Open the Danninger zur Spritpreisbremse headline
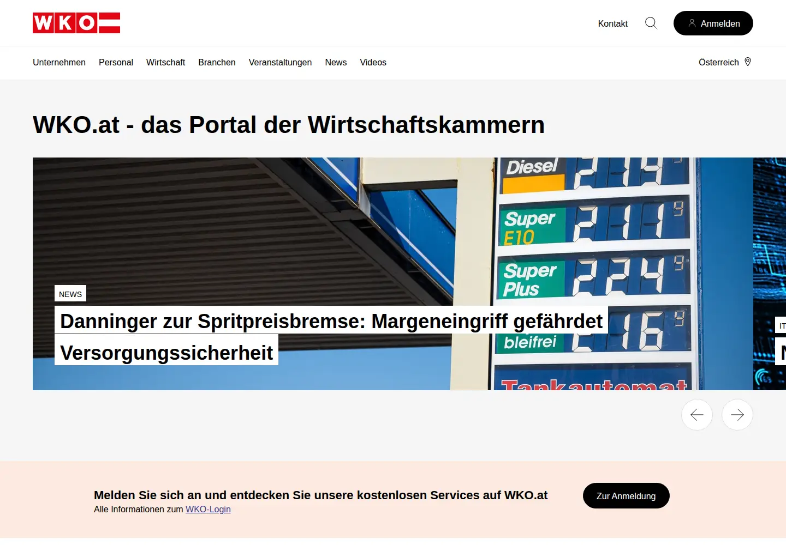This screenshot has height=545, width=786. pyautogui.click(x=331, y=336)
